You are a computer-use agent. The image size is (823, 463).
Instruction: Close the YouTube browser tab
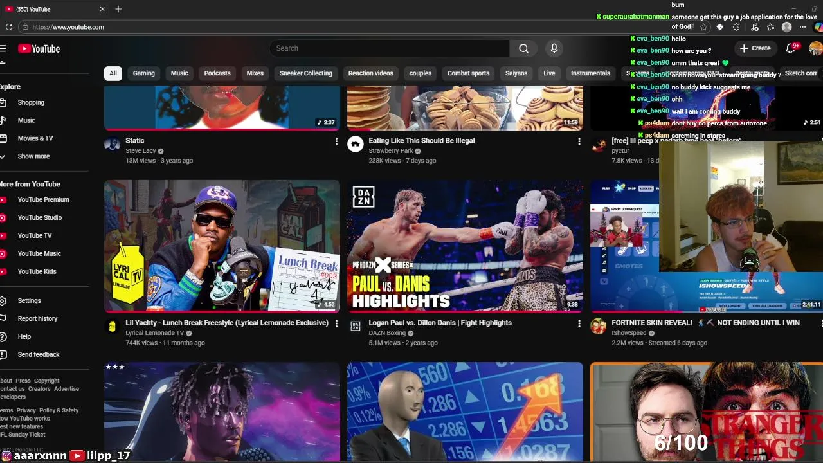pyautogui.click(x=102, y=9)
